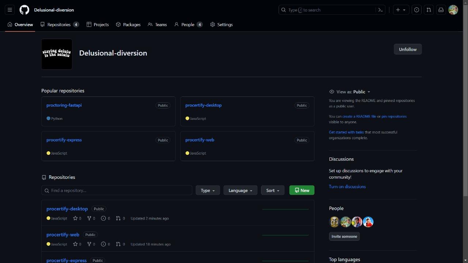Click the Delusional-diversion header breadcrumb
The height and width of the screenshot is (263, 468).
pyautogui.click(x=54, y=10)
